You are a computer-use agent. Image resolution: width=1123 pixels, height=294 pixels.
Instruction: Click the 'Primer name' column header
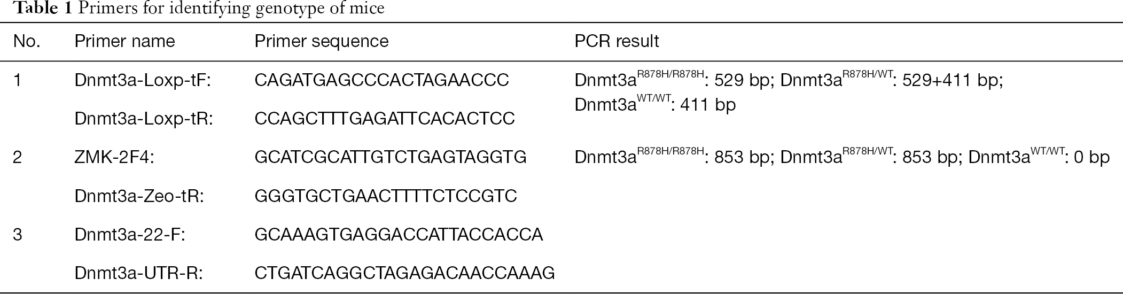coord(124,41)
